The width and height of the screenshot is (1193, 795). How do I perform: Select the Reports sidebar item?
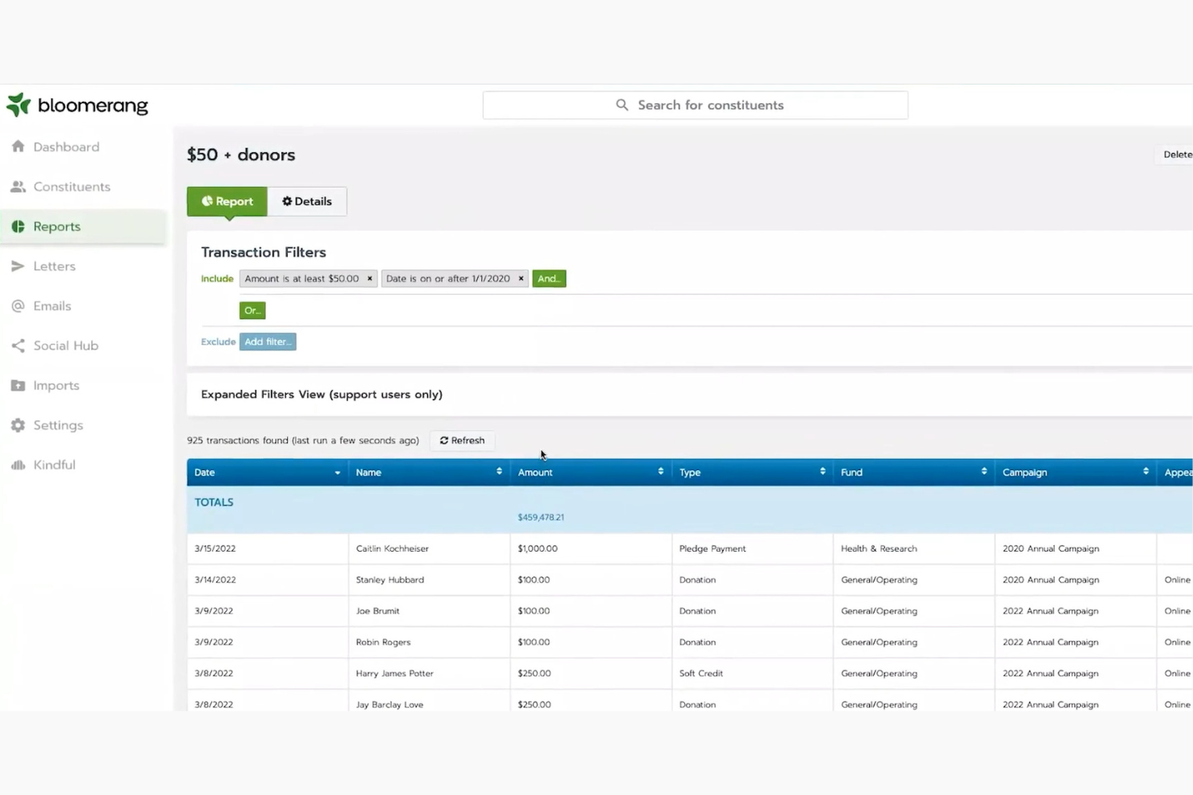tap(83, 226)
